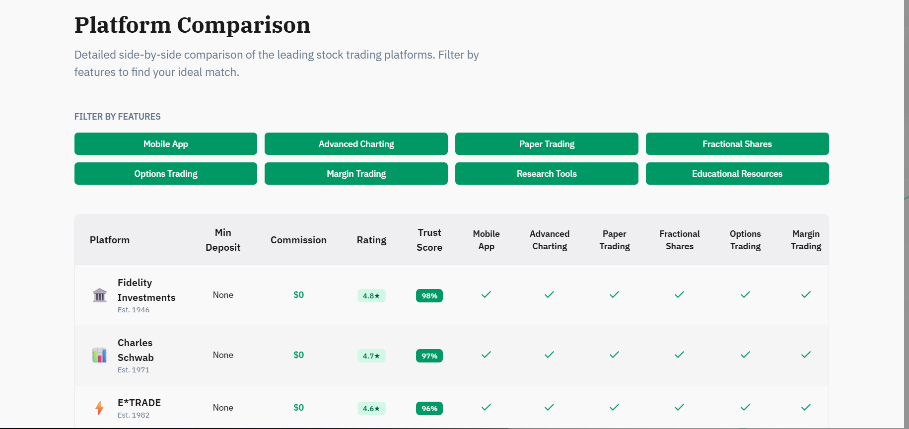This screenshot has height=429, width=909.
Task: Click Charles Schwab's $0 commission value
Action: point(298,355)
